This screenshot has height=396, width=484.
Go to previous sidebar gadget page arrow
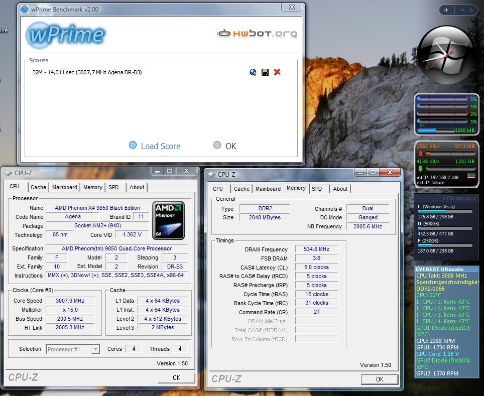click(462, 10)
